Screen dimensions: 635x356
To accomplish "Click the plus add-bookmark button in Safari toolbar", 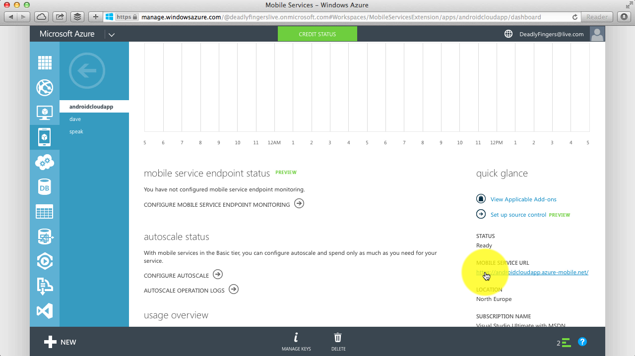I will [96, 17].
